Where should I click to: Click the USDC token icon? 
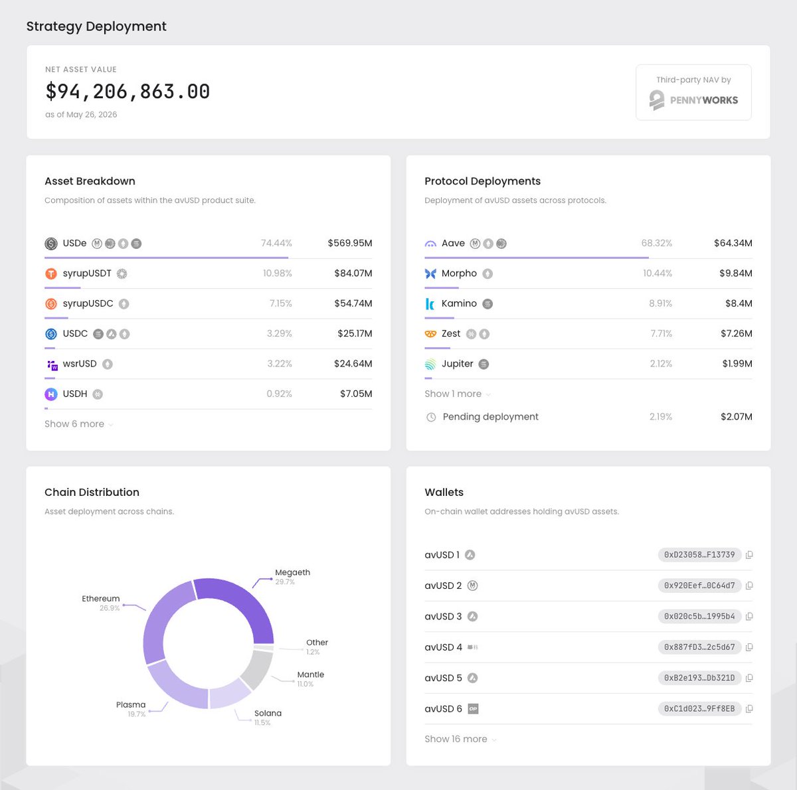[51, 334]
